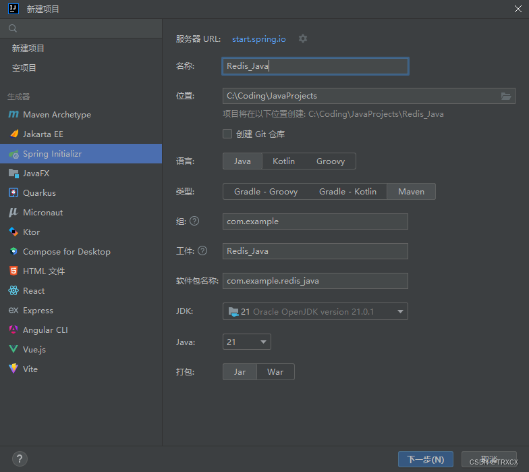Select Ktor list entry

(x=81, y=232)
